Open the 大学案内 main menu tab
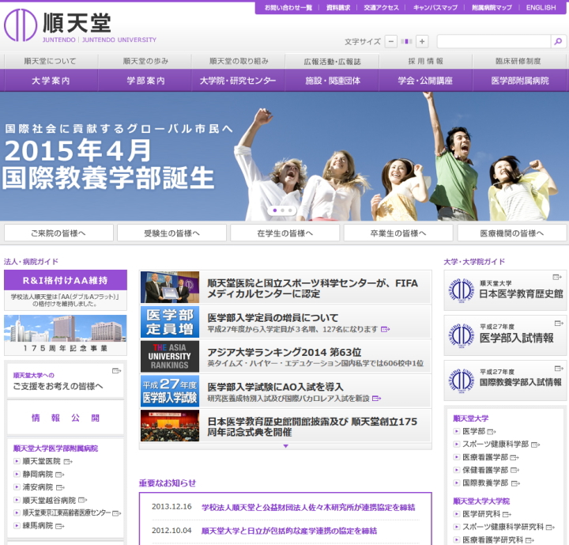 [51, 81]
